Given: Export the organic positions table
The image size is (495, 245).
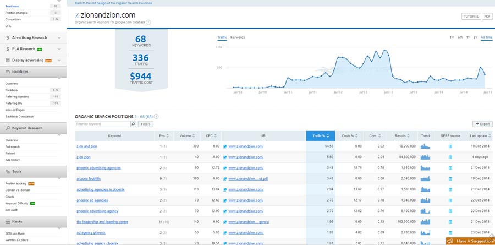Looking at the screenshot, I should pyautogui.click(x=482, y=124).
